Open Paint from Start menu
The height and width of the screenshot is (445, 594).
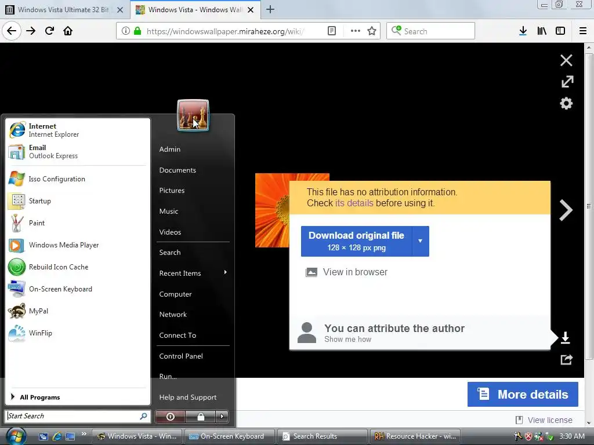pyautogui.click(x=78, y=223)
